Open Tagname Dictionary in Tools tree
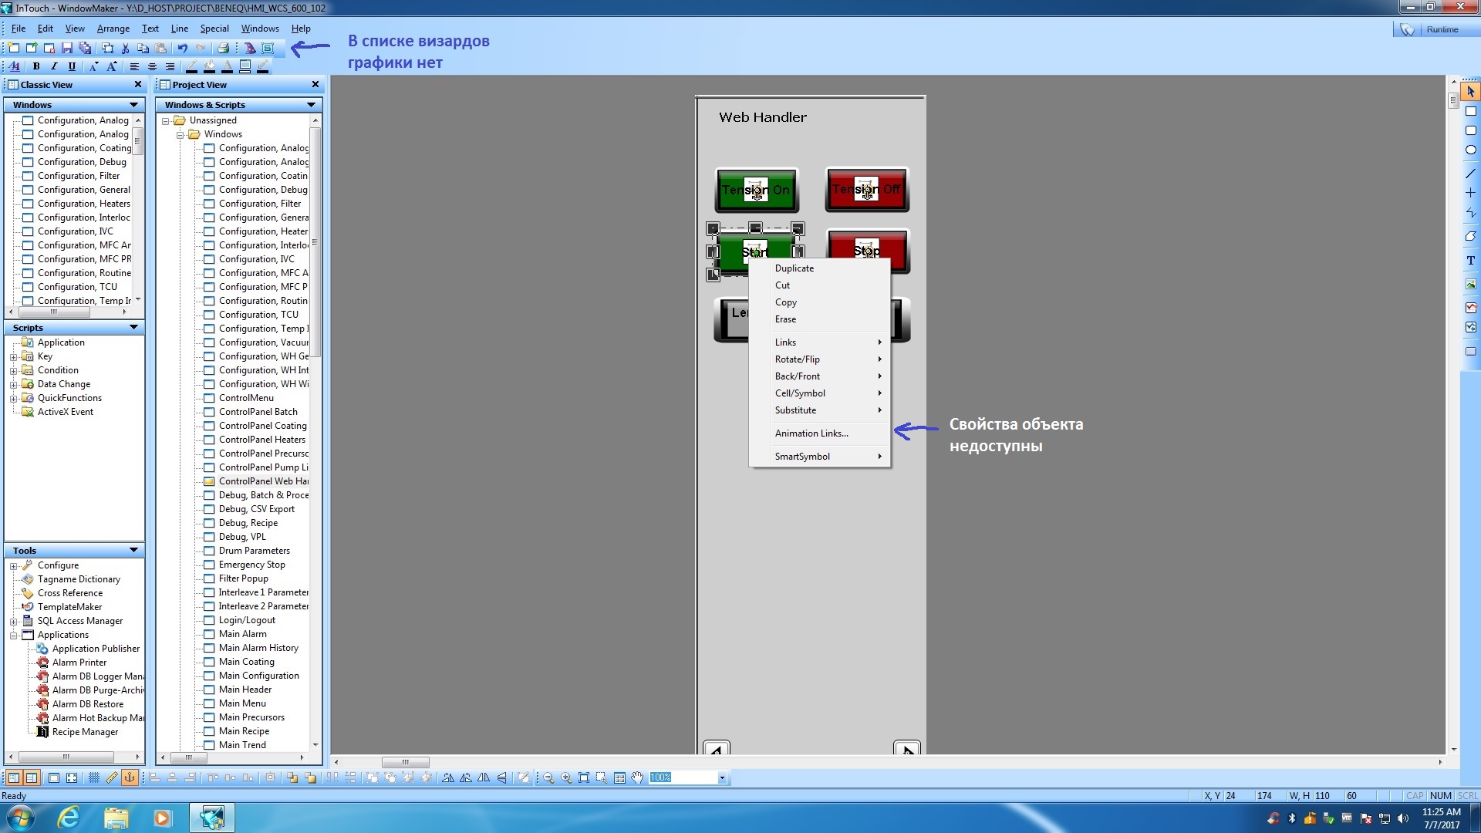The height and width of the screenshot is (833, 1481). [79, 579]
